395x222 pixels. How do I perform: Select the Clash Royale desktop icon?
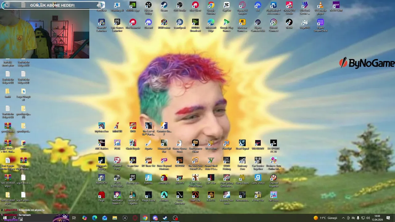pyautogui.click(x=133, y=145)
